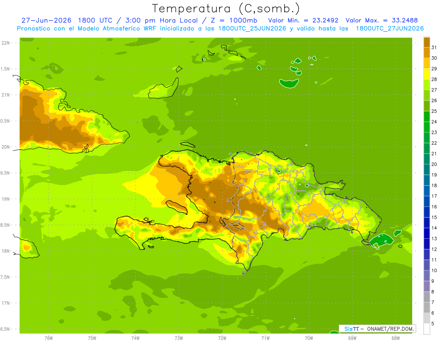The height and width of the screenshot is (343, 444).
Task: Click the '68W' longitude axis label
Action: pos(396,338)
